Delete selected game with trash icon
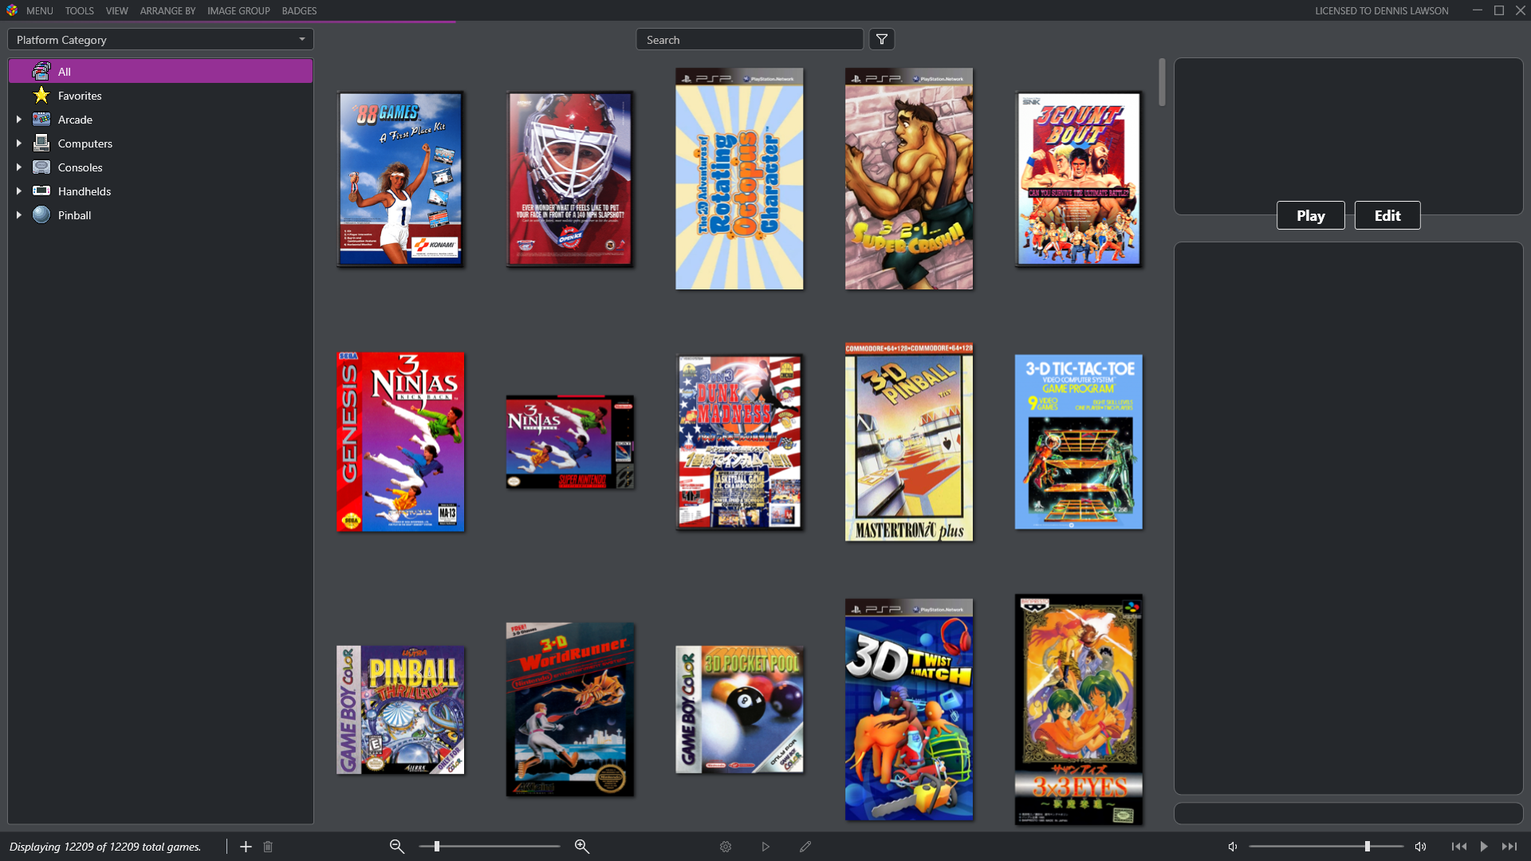Image resolution: width=1531 pixels, height=861 pixels. pyautogui.click(x=268, y=847)
